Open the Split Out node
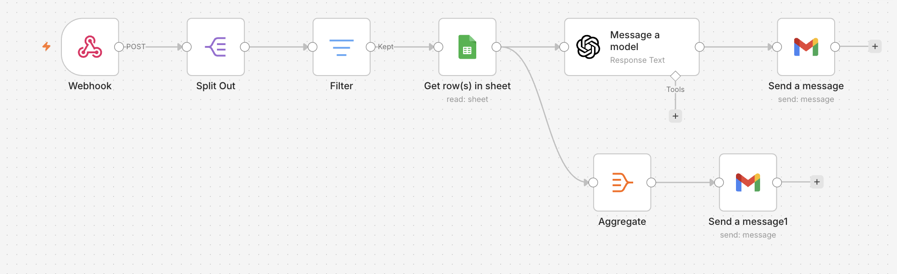The image size is (897, 274). pyautogui.click(x=216, y=47)
